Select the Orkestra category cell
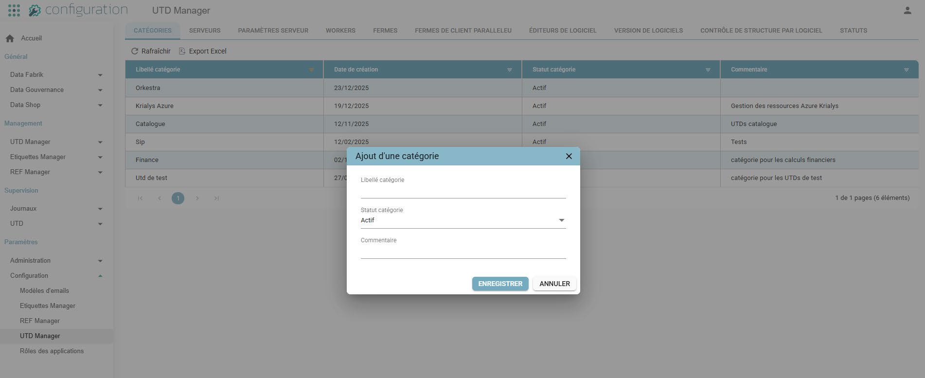The image size is (925, 378). (x=224, y=88)
